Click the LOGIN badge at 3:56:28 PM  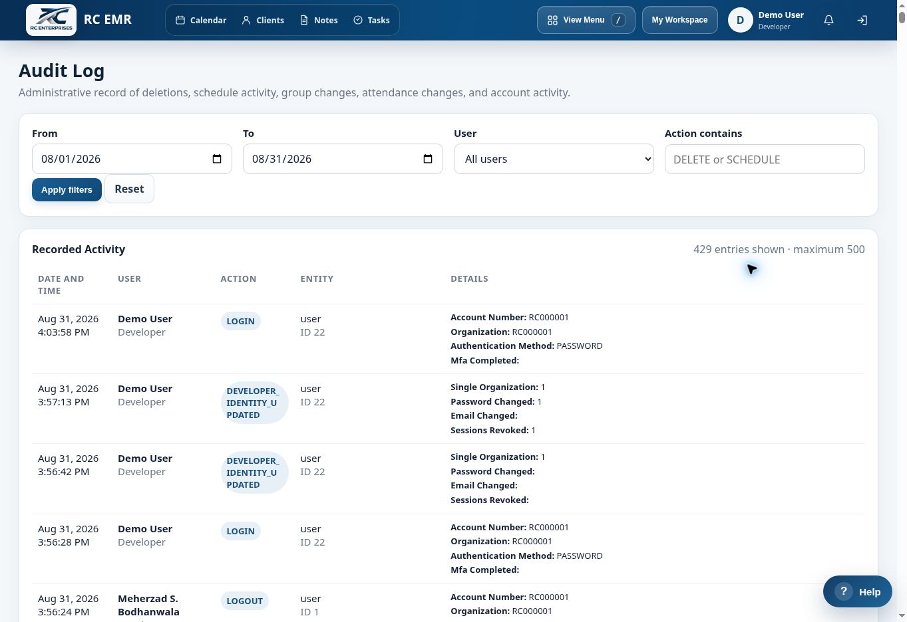coord(240,531)
